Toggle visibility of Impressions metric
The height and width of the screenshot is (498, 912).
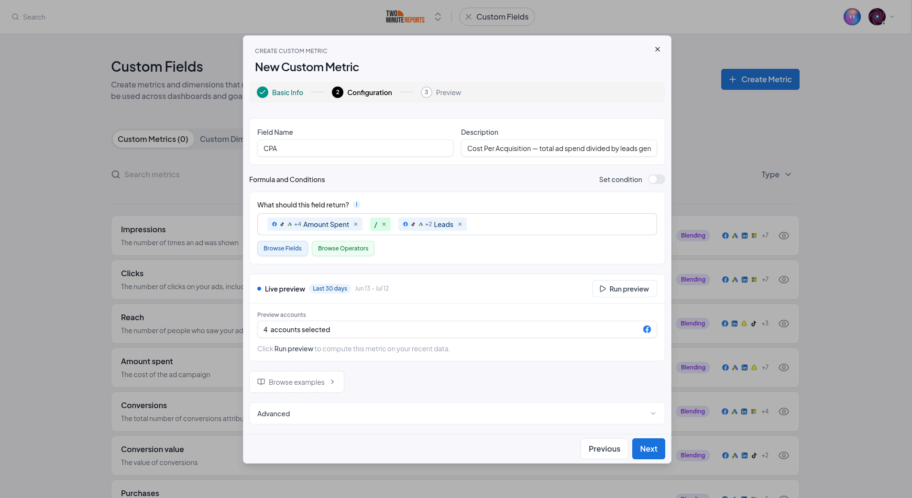pos(784,236)
